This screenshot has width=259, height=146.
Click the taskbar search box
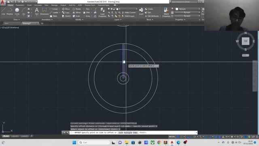click(x=94, y=142)
